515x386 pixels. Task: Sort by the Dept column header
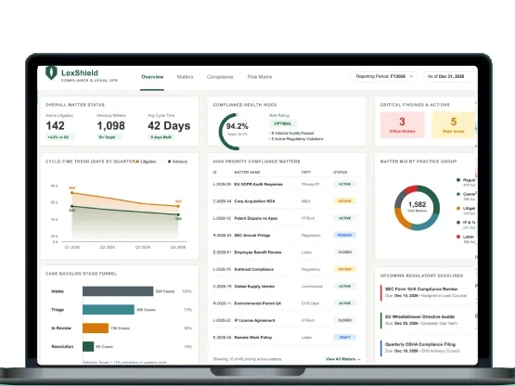[306, 173]
